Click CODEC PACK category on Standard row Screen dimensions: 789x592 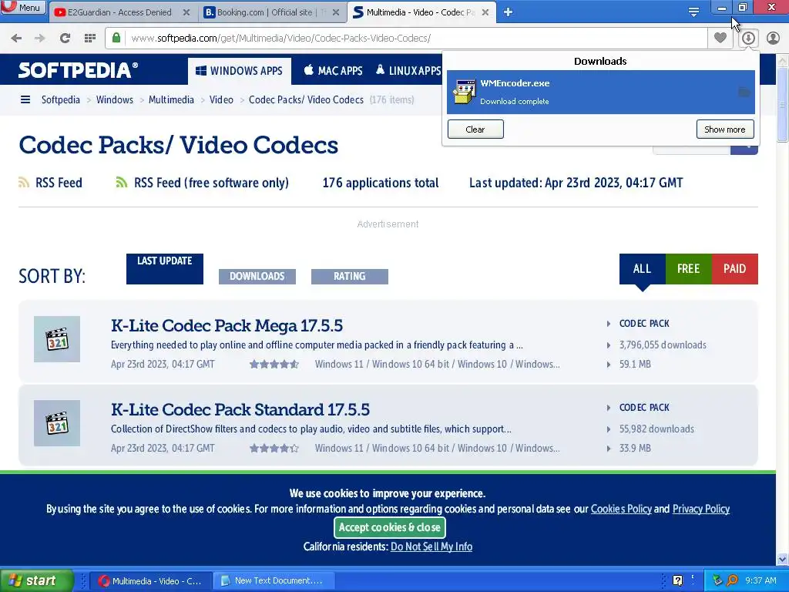click(644, 408)
